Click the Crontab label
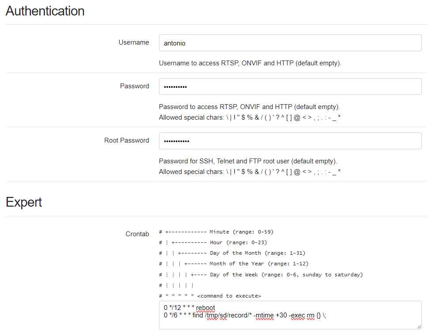This screenshot has width=428, height=336. point(137,234)
